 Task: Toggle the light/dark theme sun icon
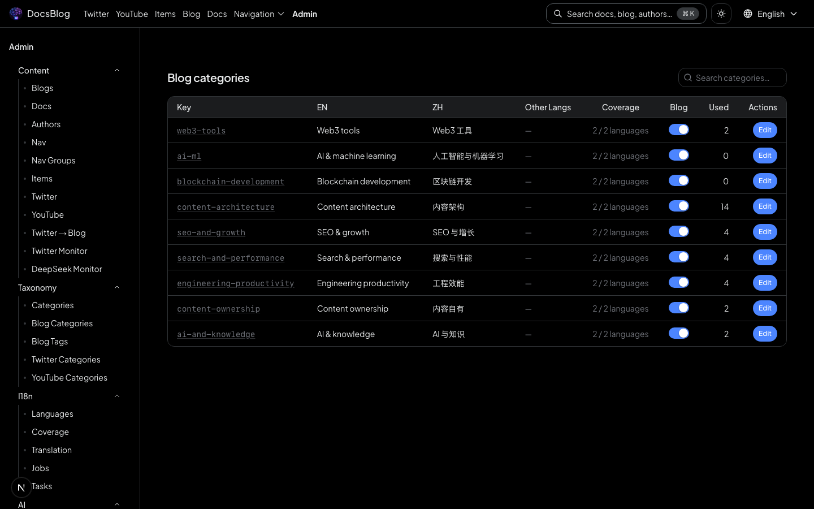click(x=721, y=14)
